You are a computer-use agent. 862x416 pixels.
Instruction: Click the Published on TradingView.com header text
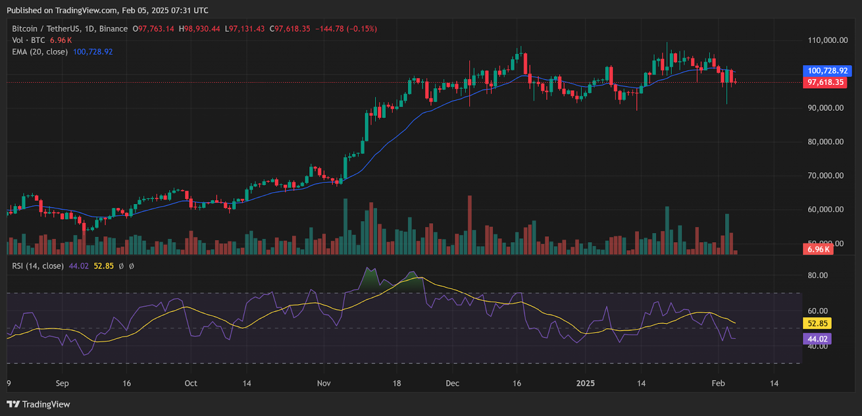point(107,10)
